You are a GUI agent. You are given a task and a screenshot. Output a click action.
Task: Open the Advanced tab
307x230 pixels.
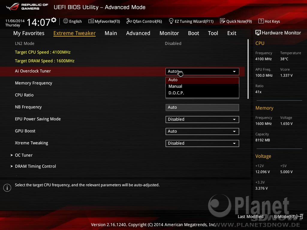138,33
